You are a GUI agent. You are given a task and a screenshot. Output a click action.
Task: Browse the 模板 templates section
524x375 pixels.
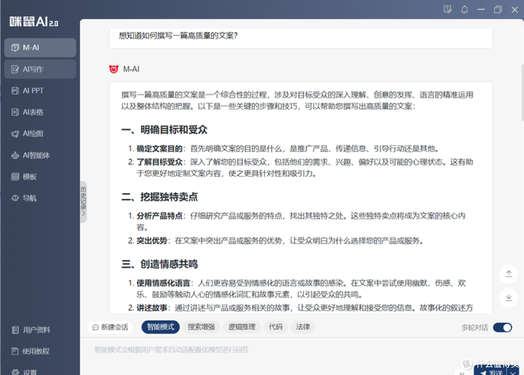(40, 176)
